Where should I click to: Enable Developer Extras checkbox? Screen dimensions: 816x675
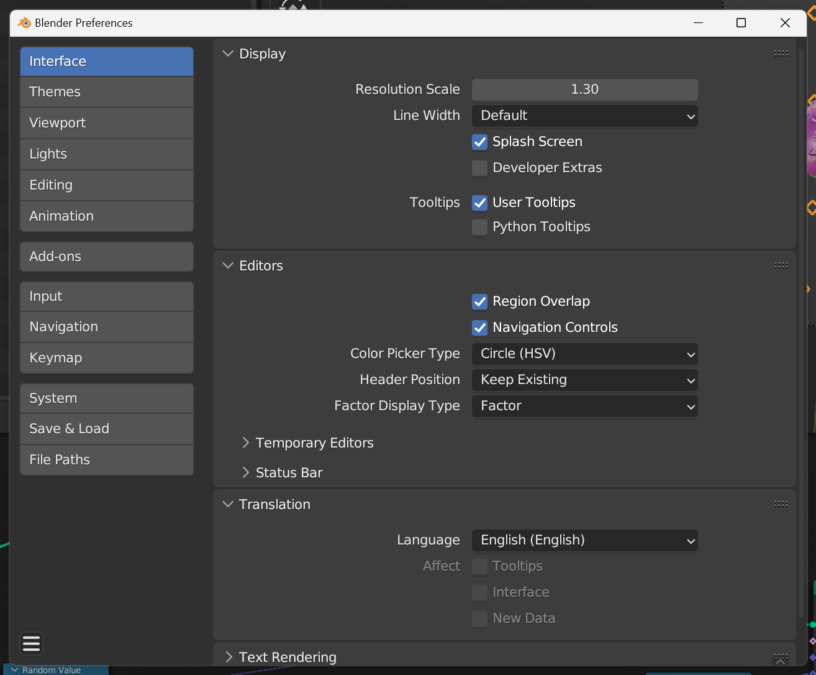tap(479, 168)
